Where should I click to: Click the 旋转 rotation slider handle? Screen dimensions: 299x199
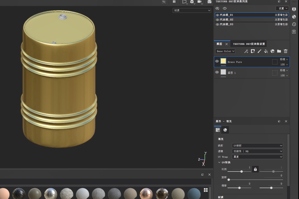point(229,180)
